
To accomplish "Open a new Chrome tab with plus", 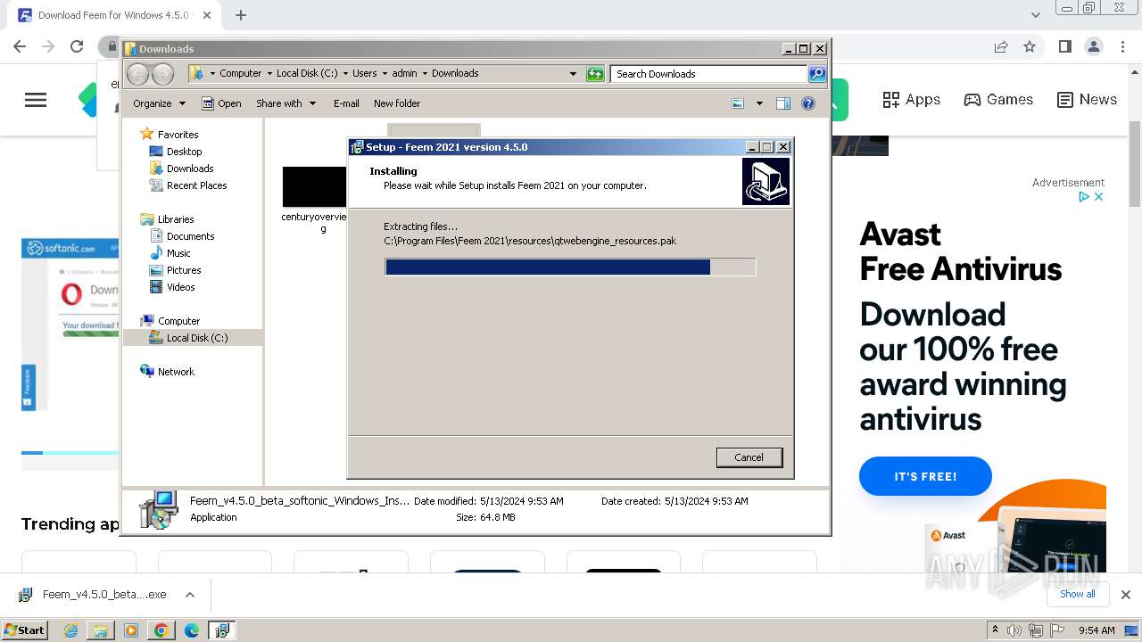I will click(x=241, y=15).
